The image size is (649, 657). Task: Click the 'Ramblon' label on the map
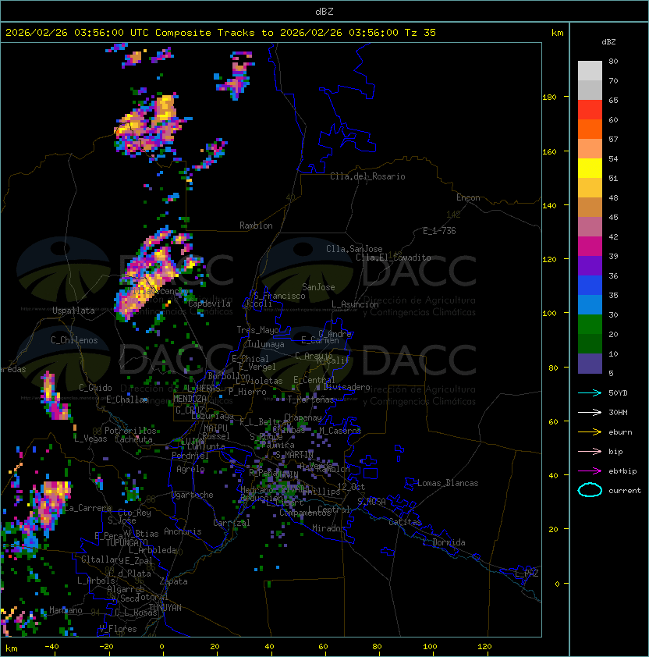coord(256,226)
